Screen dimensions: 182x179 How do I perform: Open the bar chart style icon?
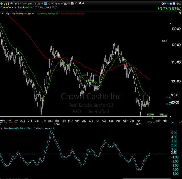tap(69, 3)
